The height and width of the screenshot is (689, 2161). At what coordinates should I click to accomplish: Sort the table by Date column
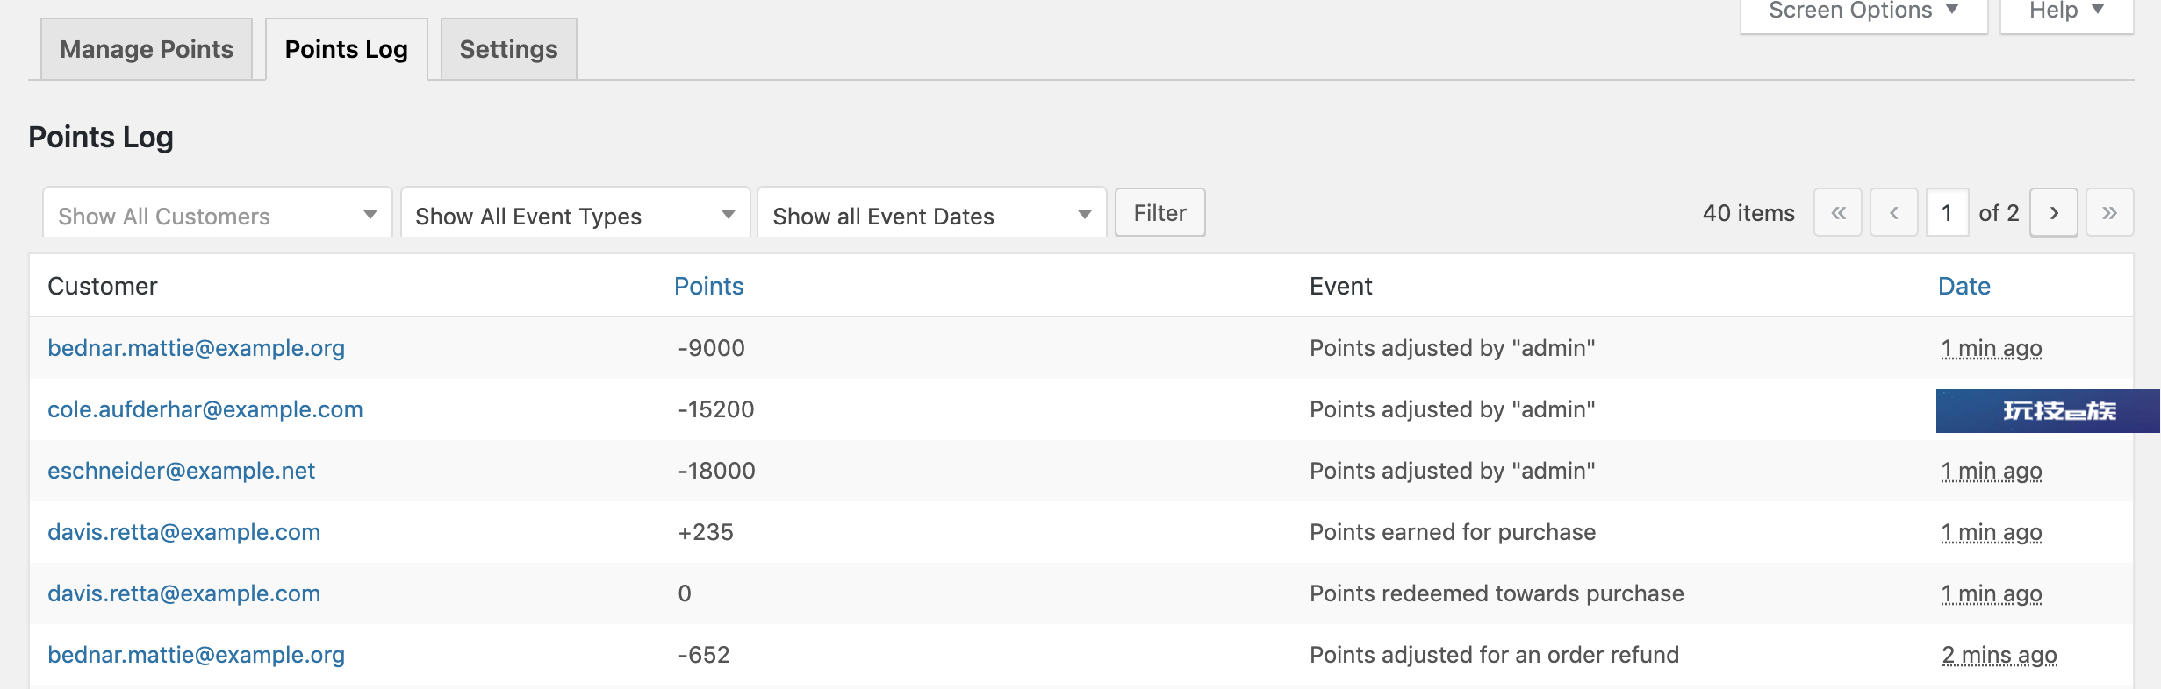pyautogui.click(x=1964, y=287)
